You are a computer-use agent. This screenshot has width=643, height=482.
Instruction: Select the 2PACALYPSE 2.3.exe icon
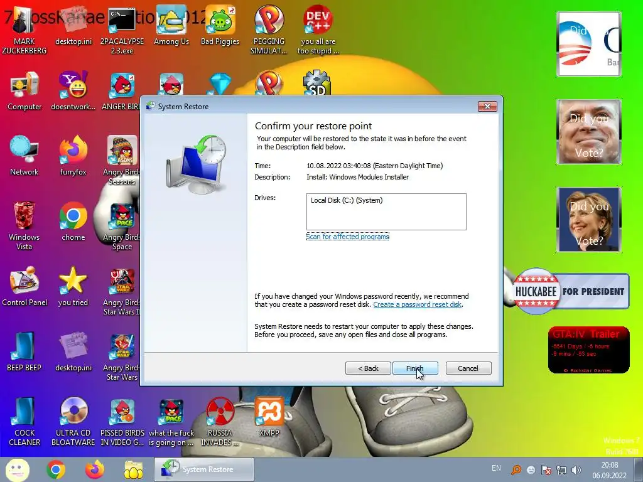click(122, 31)
